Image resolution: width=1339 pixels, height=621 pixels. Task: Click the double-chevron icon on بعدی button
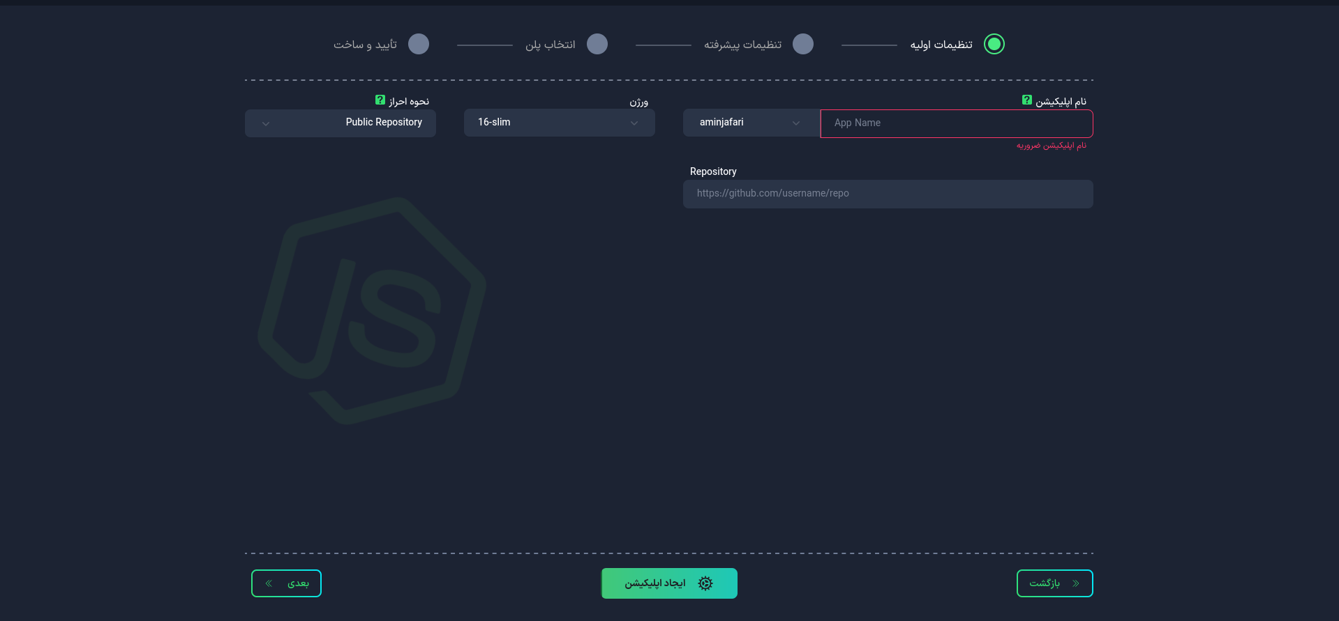(x=269, y=583)
